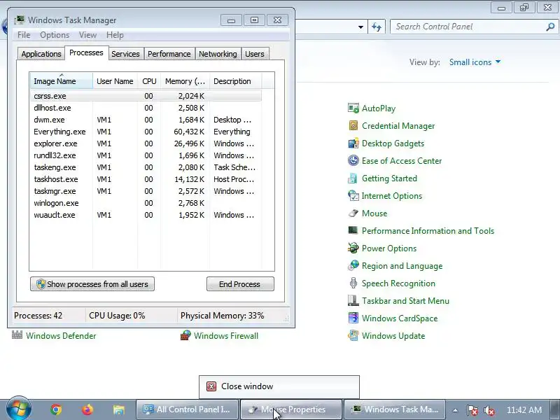Open the Windows Firewall brick wall icon
Image resolution: width=560 pixels, height=420 pixels.
tap(185, 335)
